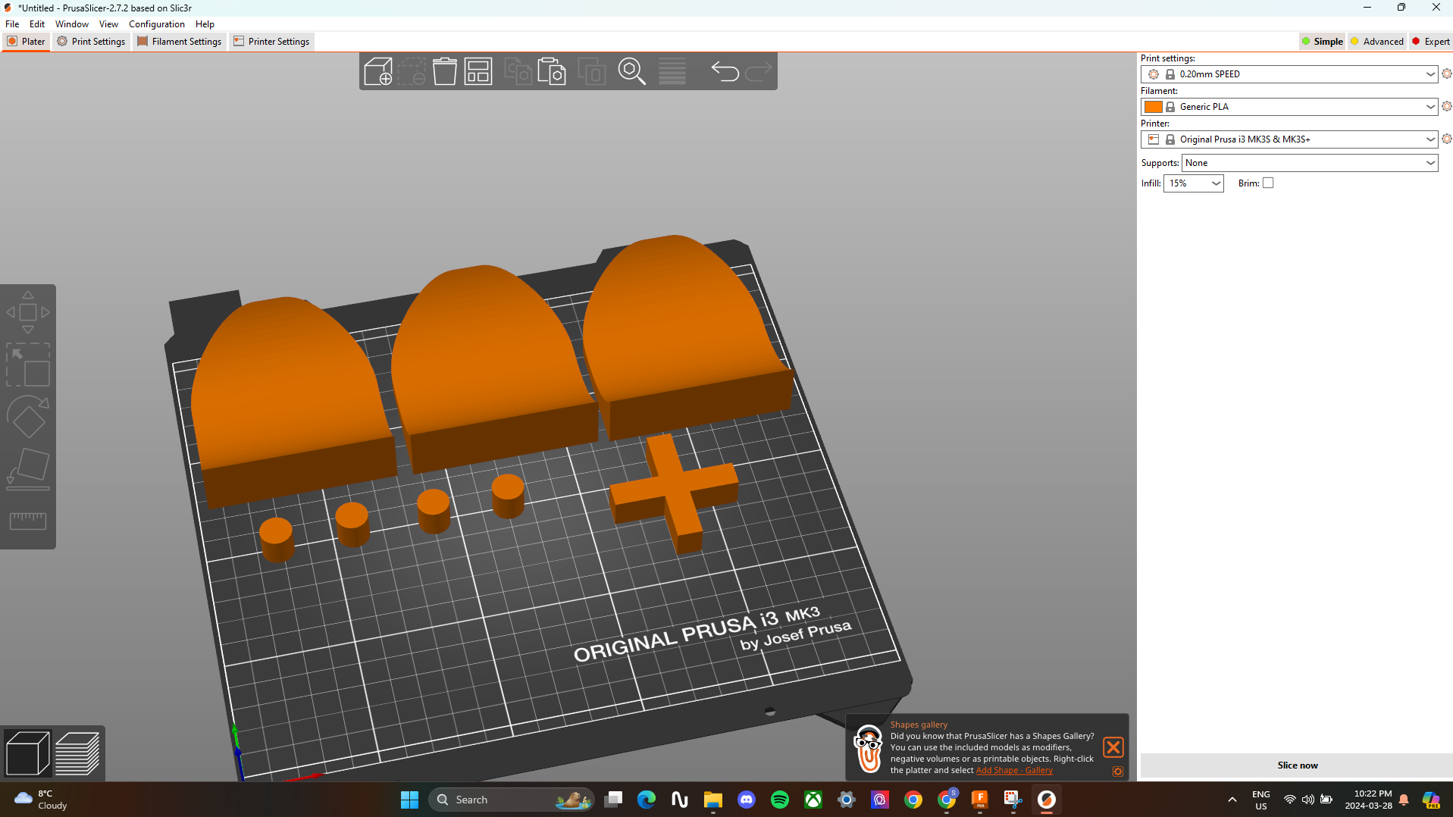This screenshot has height=817, width=1453.
Task: Switch to Advanced mode
Action: pos(1376,42)
